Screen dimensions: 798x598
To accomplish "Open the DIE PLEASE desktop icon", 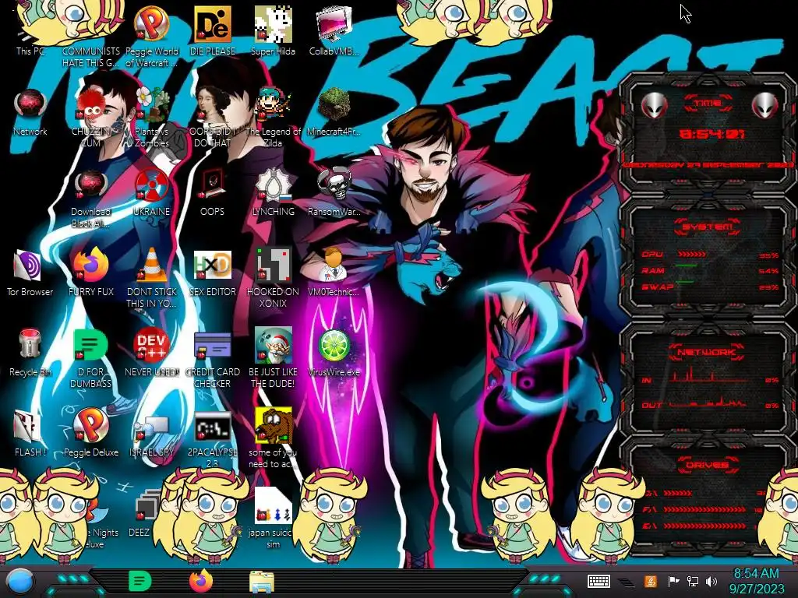I will [212, 30].
